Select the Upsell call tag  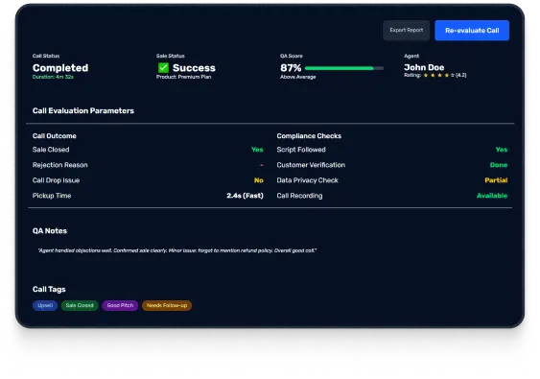pos(45,305)
